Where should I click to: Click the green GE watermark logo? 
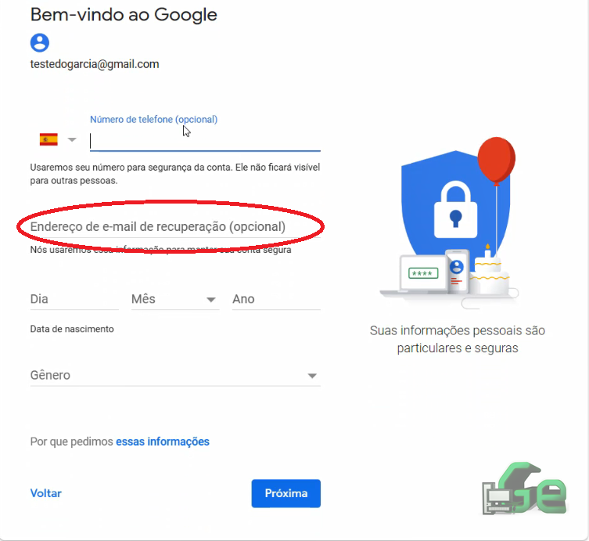525,489
